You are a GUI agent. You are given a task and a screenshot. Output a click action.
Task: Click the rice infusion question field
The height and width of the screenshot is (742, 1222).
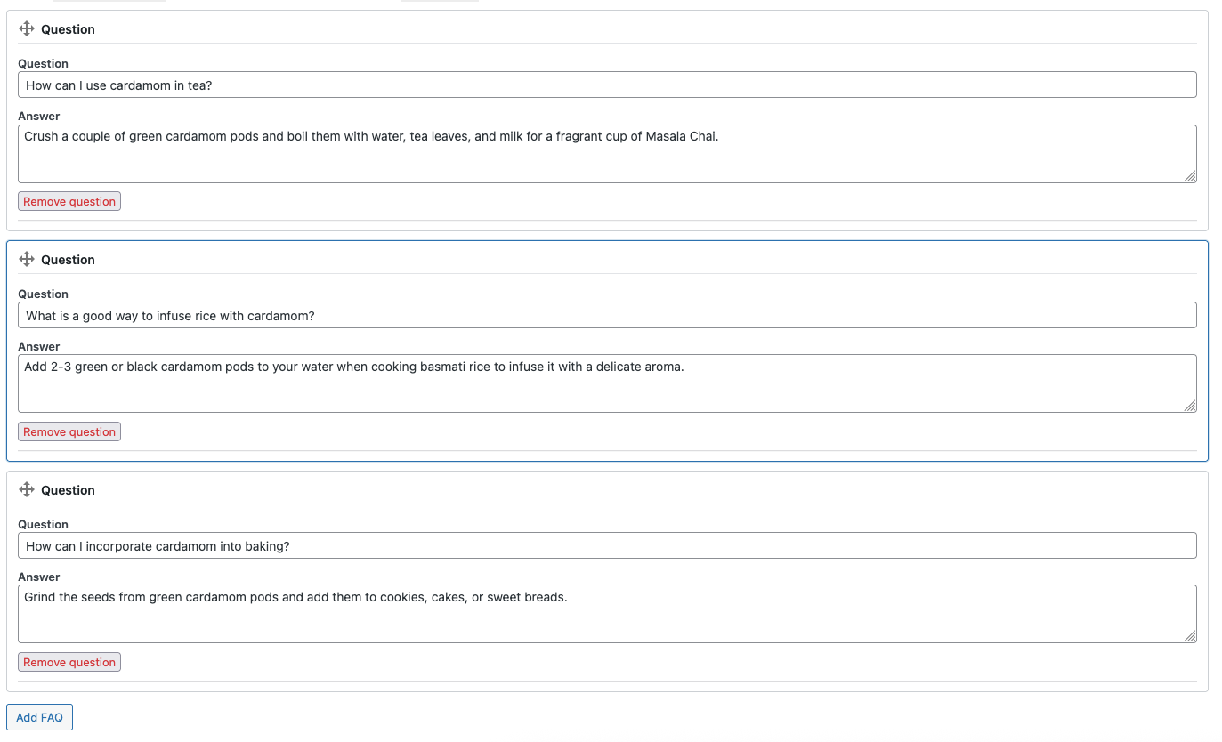(x=608, y=314)
